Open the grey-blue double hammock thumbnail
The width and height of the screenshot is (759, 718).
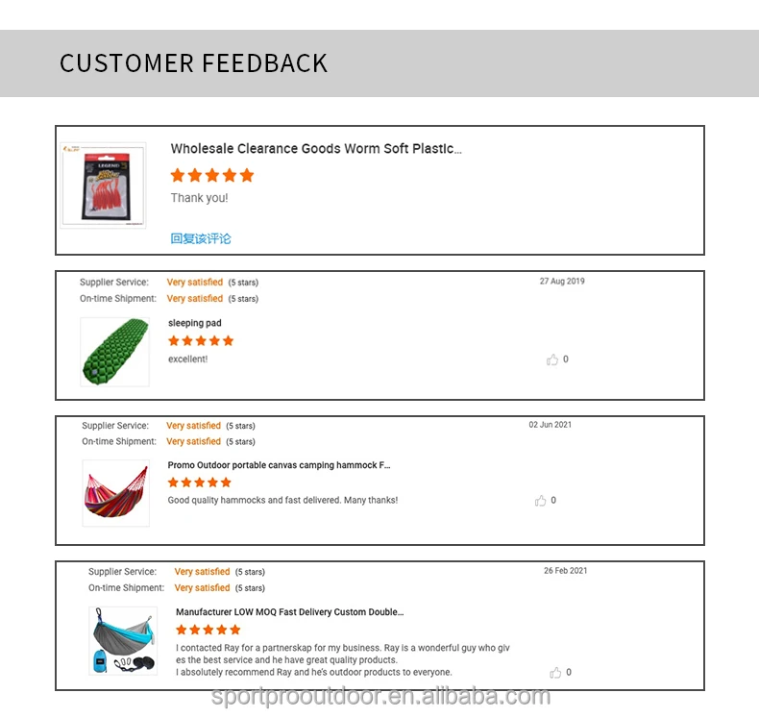(123, 640)
